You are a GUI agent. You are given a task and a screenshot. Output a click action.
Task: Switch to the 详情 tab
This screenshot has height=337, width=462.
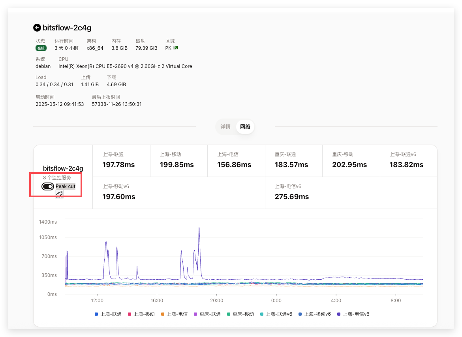pos(225,127)
